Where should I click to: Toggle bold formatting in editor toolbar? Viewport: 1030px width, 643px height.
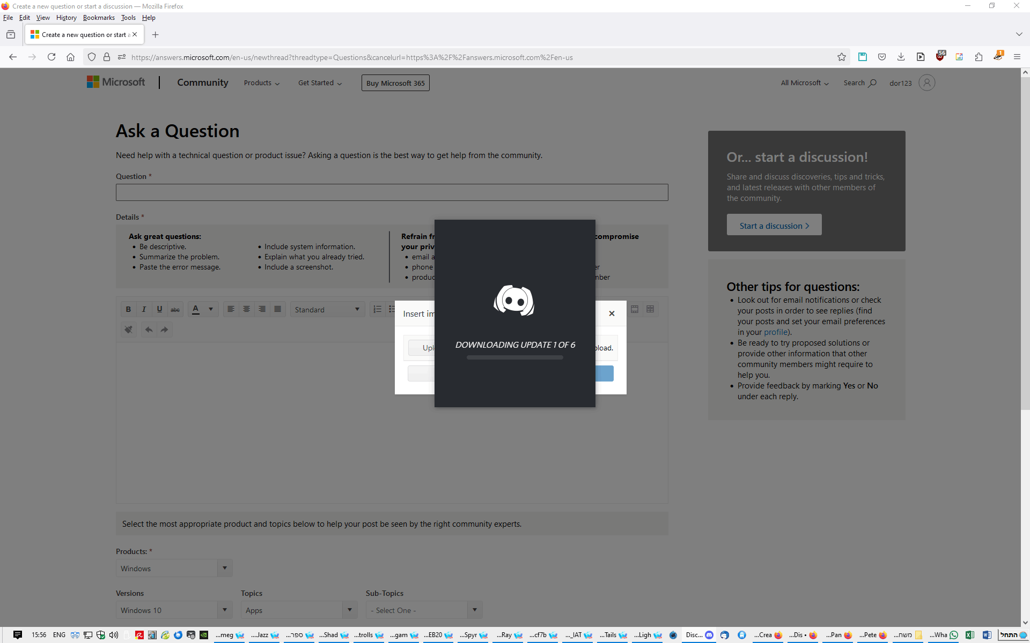point(128,309)
